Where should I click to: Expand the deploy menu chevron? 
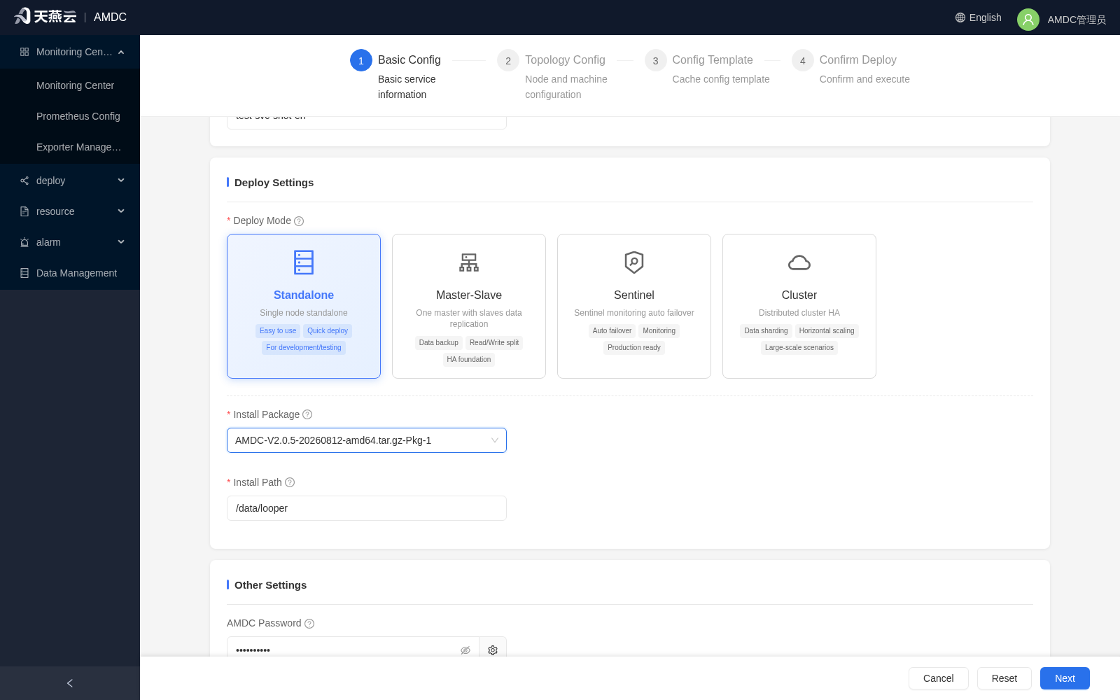coord(121,181)
